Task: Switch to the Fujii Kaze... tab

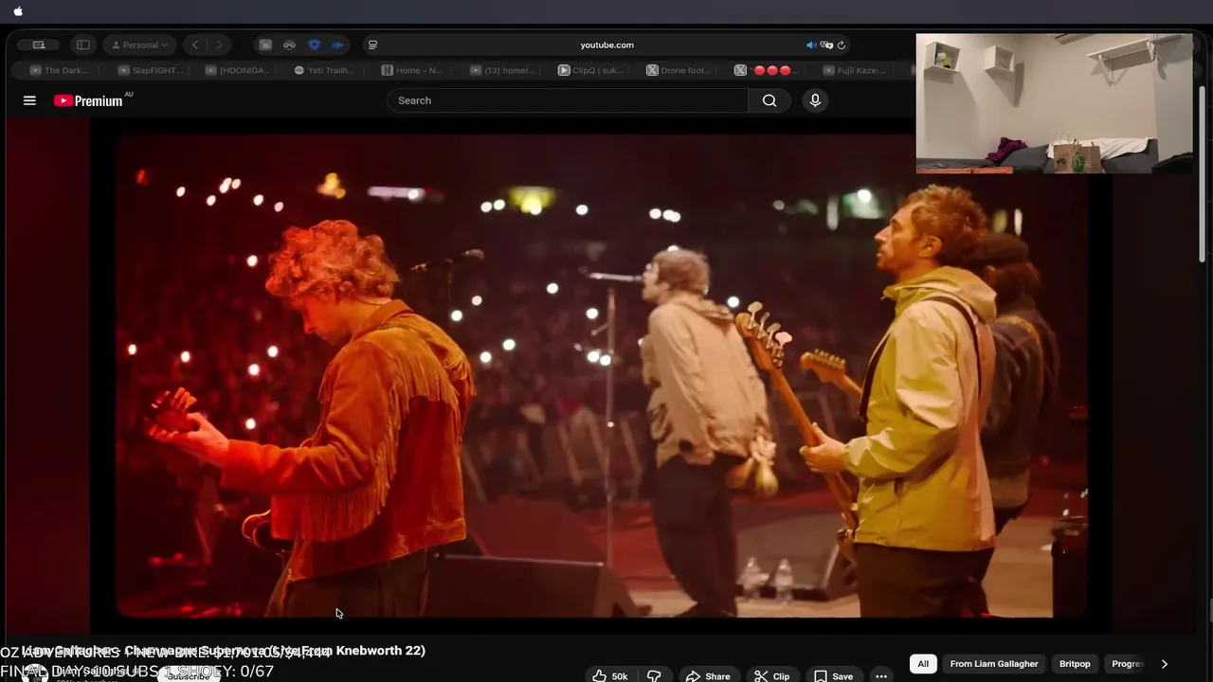Action: click(x=855, y=70)
